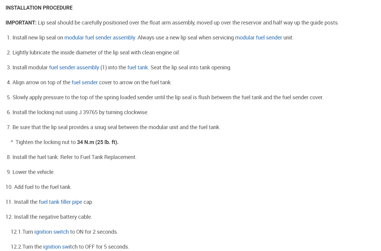
Task: Click the J 39765 locking nut step
Action: pyautogui.click(x=80, y=112)
